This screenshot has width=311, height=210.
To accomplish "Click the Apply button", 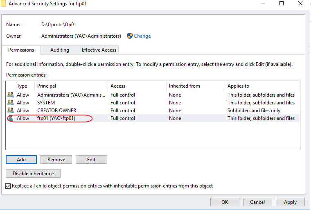I will (290, 202).
